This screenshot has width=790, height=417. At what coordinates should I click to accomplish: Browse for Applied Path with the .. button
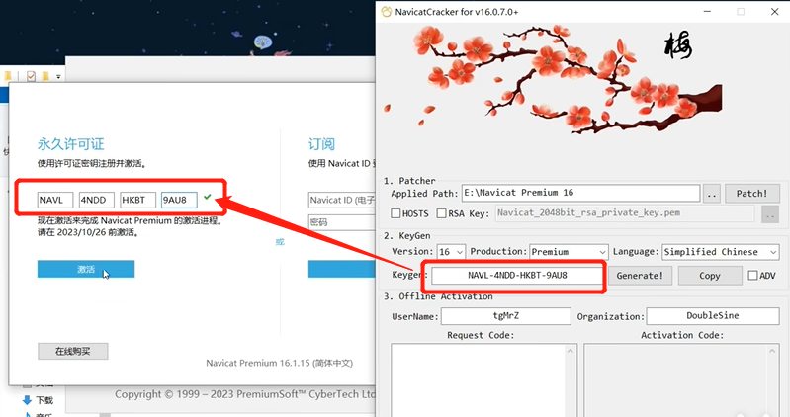point(712,194)
